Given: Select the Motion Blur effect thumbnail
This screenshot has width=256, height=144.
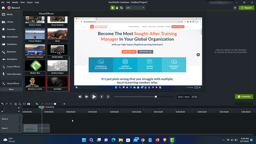Looking at the screenshot, I should [35, 67].
